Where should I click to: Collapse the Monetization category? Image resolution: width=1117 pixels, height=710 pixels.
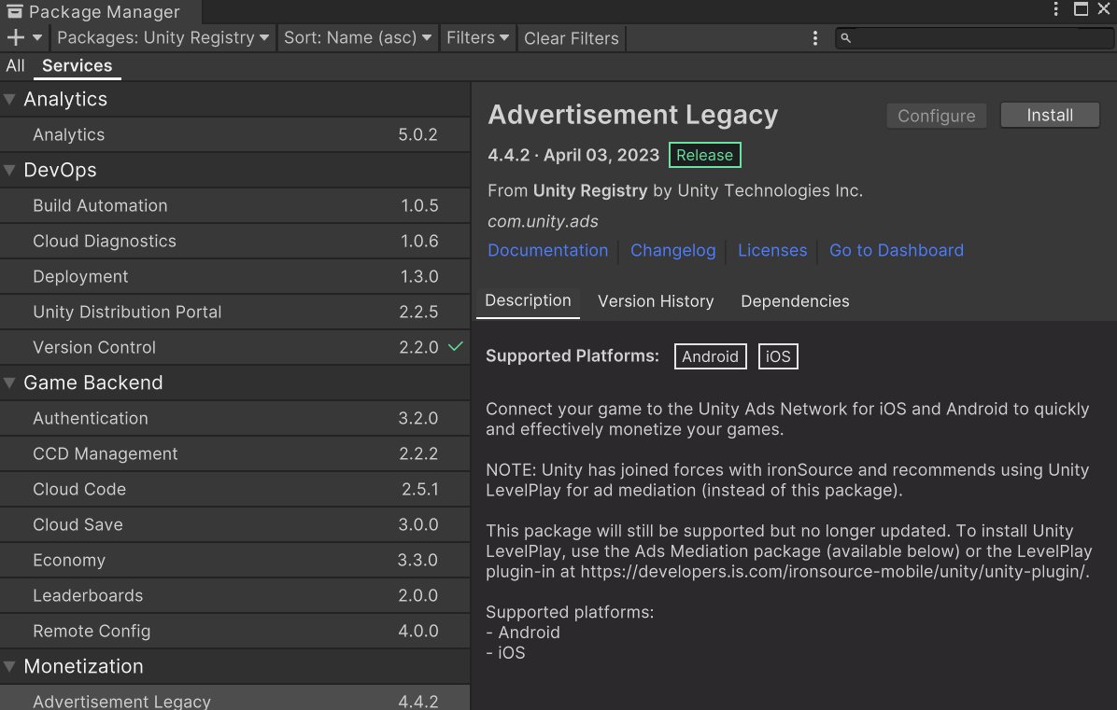pos(10,666)
